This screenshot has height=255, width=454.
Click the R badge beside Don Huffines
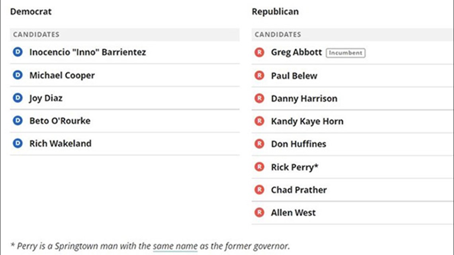259,144
